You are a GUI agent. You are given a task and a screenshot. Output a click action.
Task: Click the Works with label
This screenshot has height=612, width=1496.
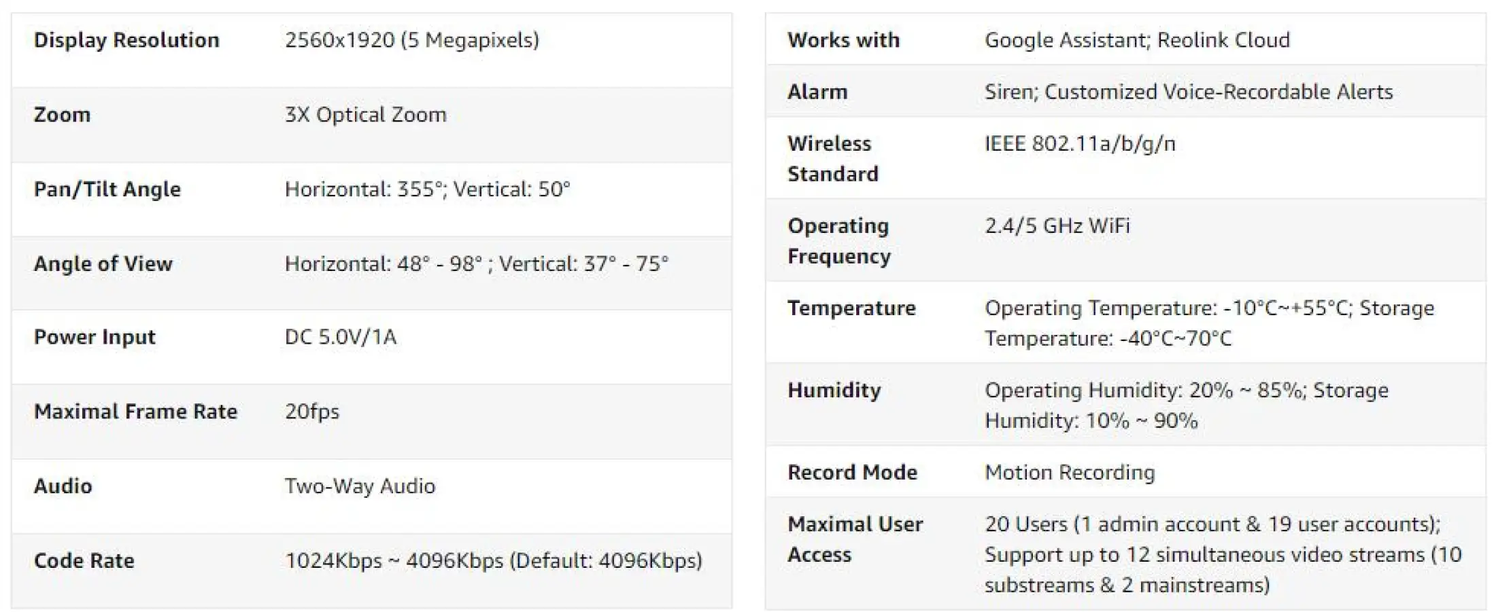tap(843, 40)
